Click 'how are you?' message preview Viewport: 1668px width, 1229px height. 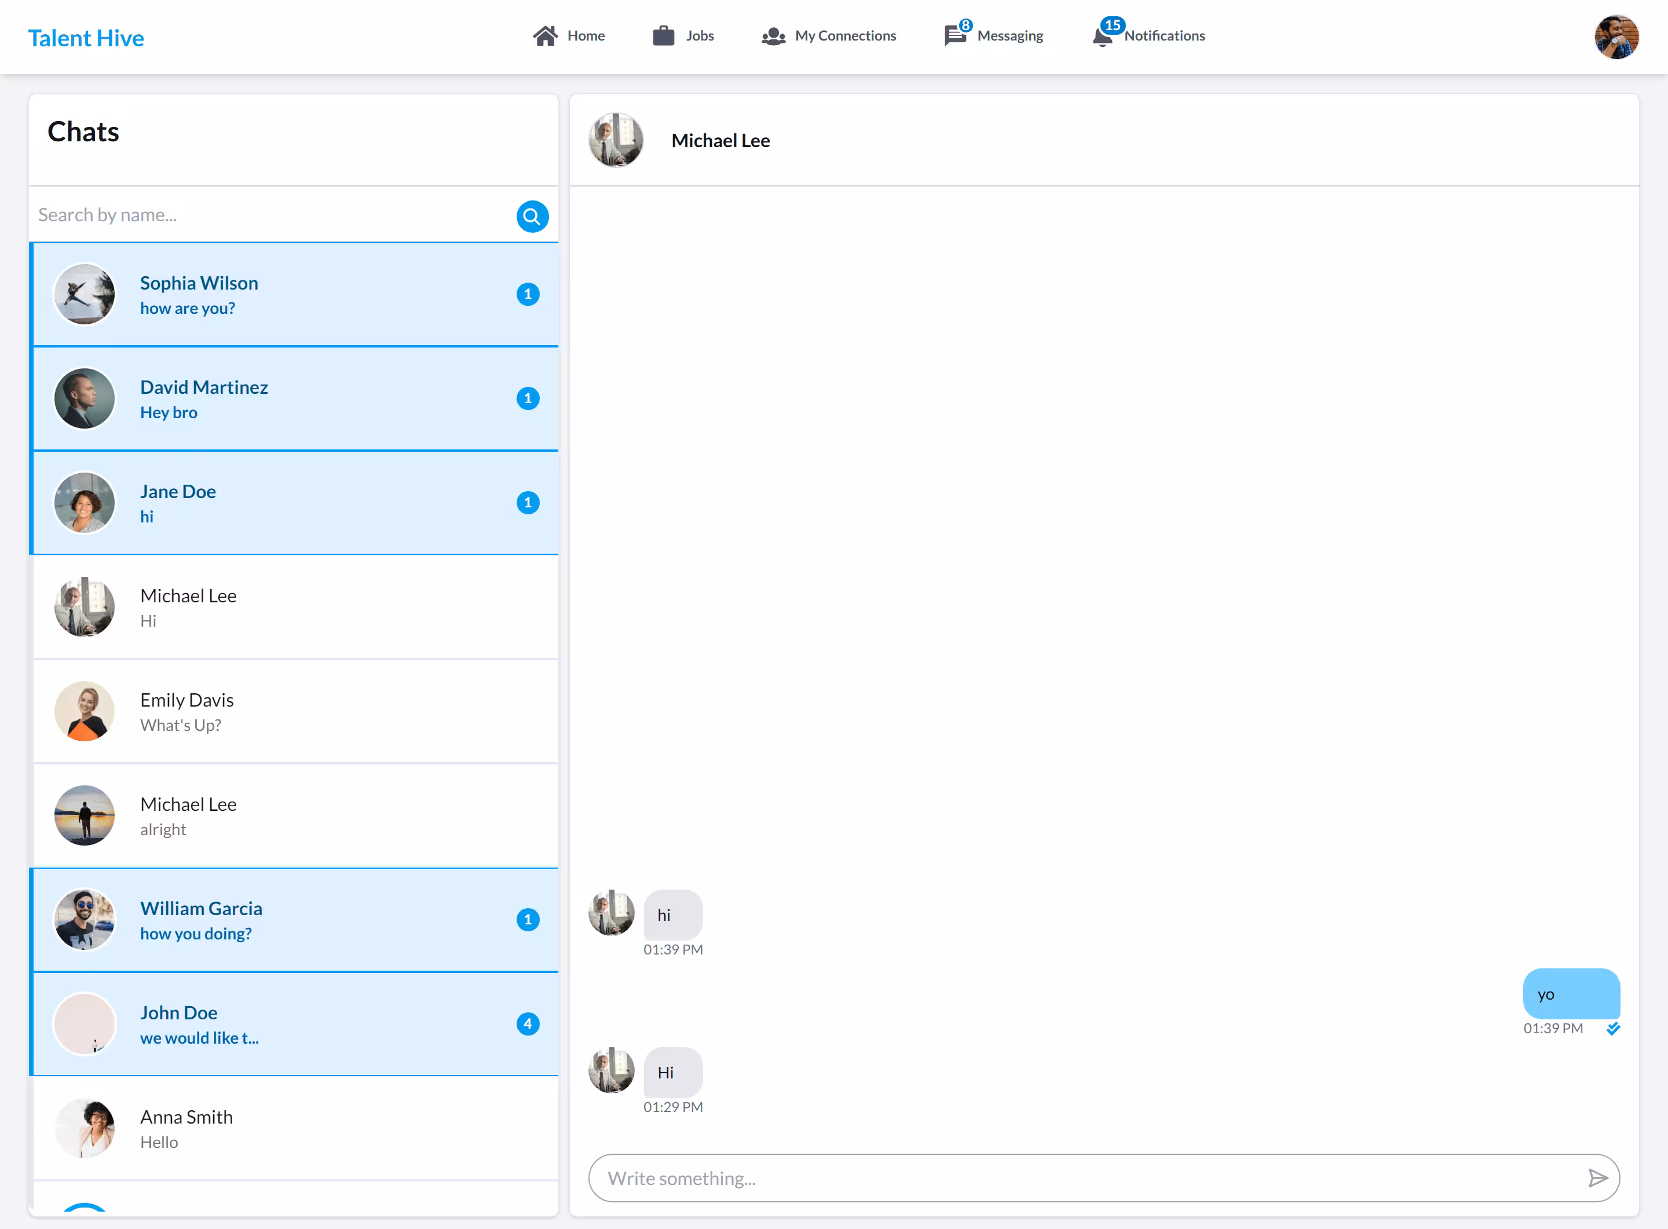(188, 308)
